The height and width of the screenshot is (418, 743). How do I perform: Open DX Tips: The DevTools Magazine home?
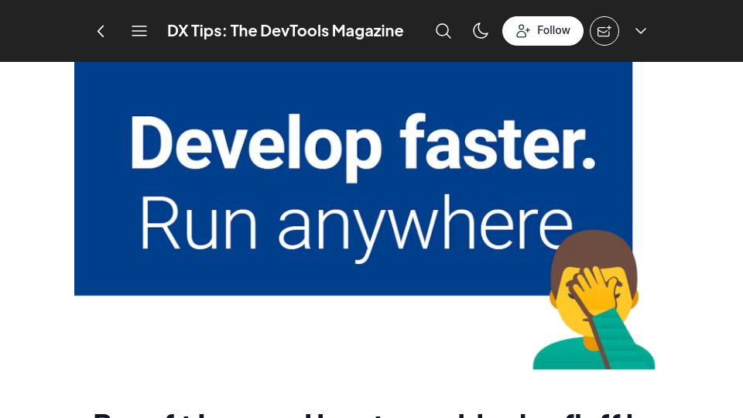pyautogui.click(x=286, y=31)
